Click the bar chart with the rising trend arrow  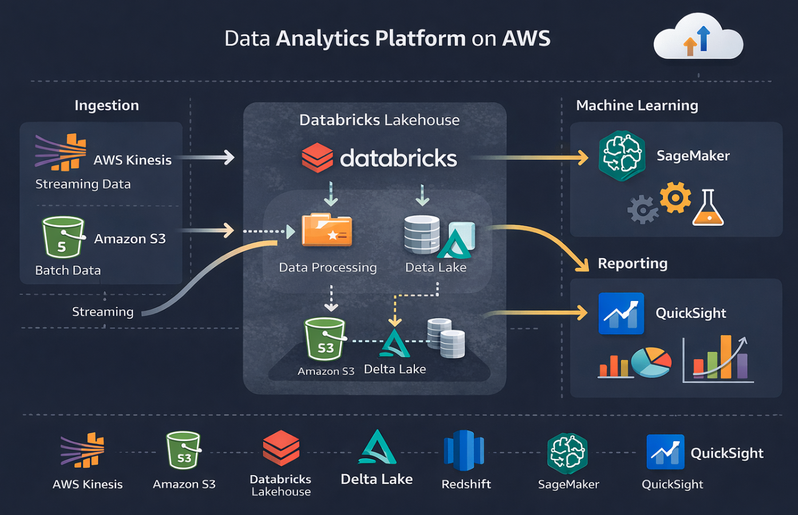point(718,359)
